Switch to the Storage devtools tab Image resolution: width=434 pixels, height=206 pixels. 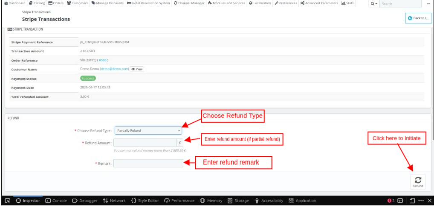tap(238, 200)
